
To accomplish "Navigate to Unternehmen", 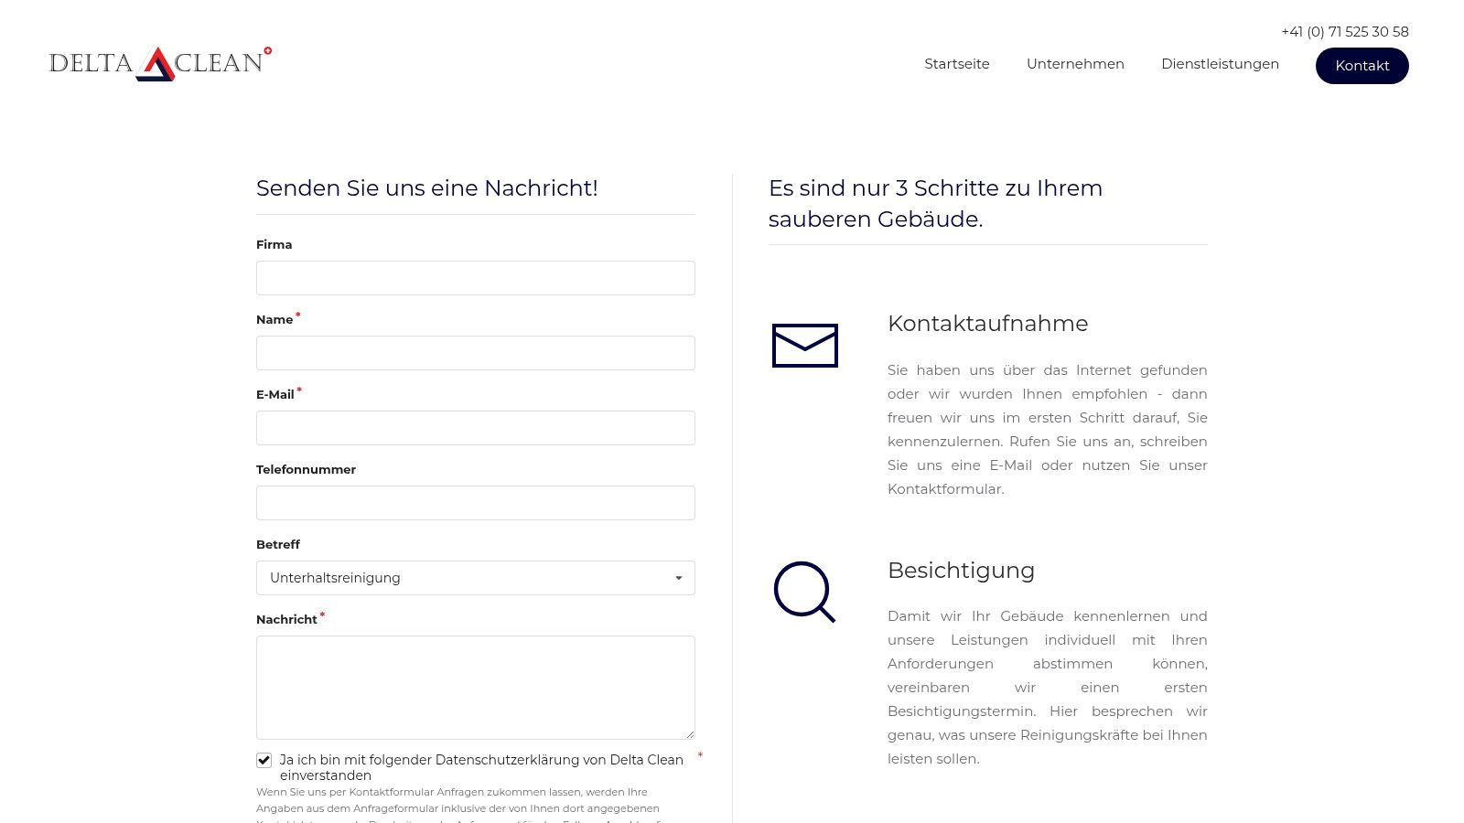I will (x=1075, y=64).
